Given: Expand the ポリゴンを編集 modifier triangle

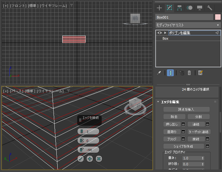Looking at the screenshot, I should point(165,33).
